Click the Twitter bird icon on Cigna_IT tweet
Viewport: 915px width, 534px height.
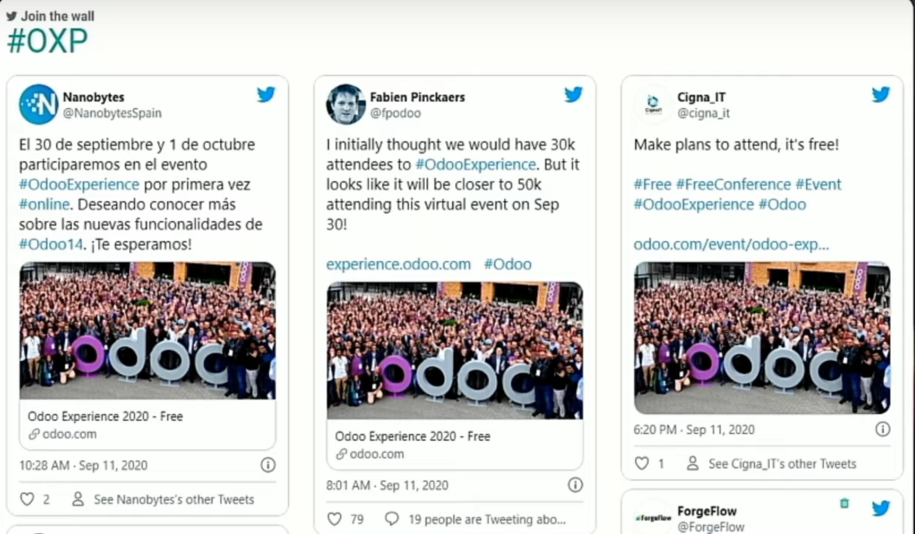click(881, 94)
